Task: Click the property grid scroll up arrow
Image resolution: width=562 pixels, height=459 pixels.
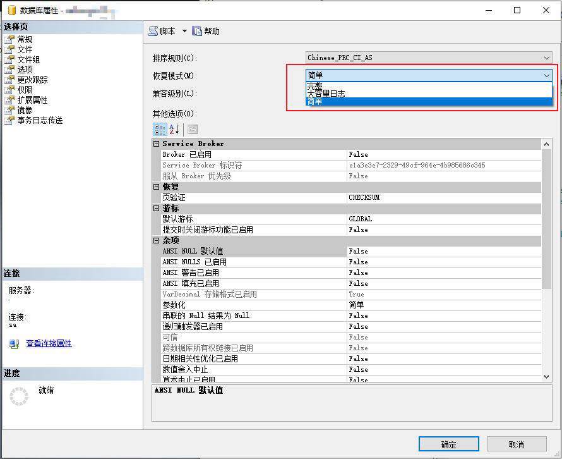Action: click(x=547, y=144)
